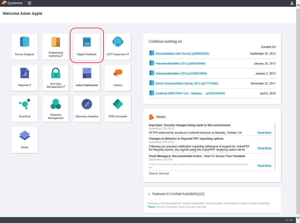
Task: Click 'September 20, 2013' date
Action: (x=263, y=54)
